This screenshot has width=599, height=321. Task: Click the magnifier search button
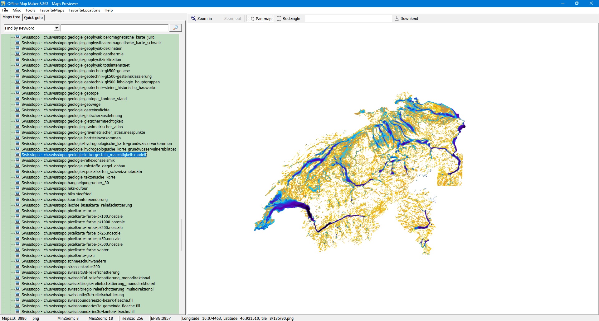(175, 28)
